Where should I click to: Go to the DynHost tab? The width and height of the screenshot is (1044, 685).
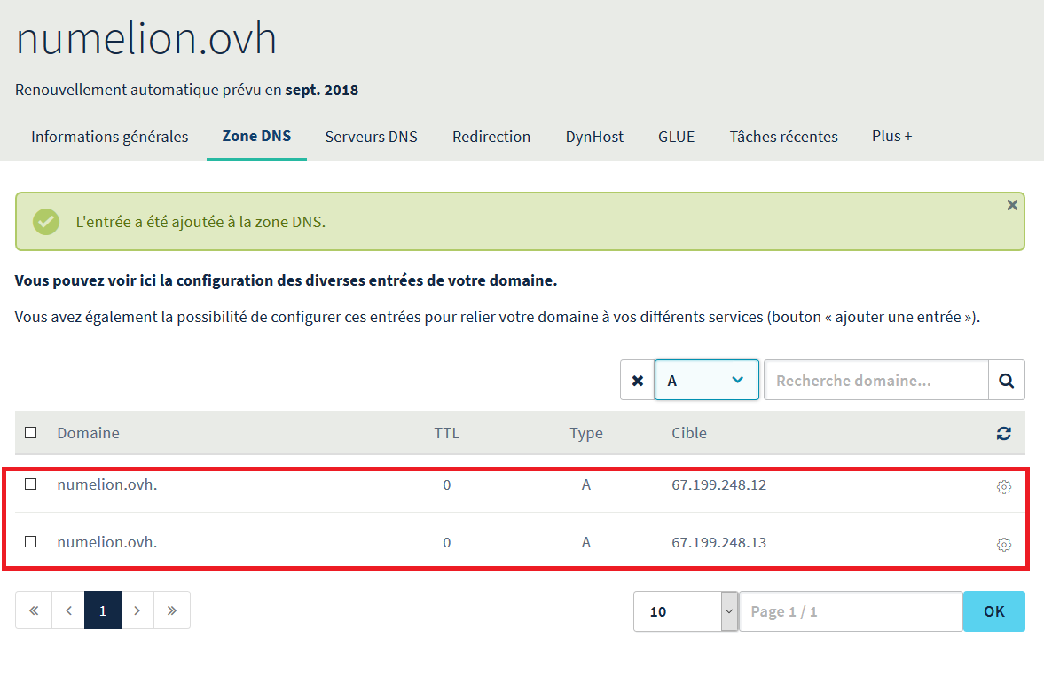[x=594, y=137]
